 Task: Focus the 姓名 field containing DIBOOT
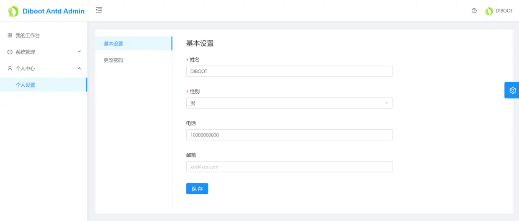(x=289, y=71)
